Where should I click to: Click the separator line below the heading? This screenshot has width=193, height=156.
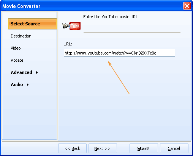pos(132,32)
